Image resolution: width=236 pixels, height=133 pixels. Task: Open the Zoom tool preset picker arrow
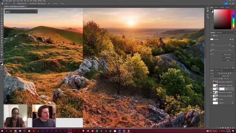[x=8, y=3]
